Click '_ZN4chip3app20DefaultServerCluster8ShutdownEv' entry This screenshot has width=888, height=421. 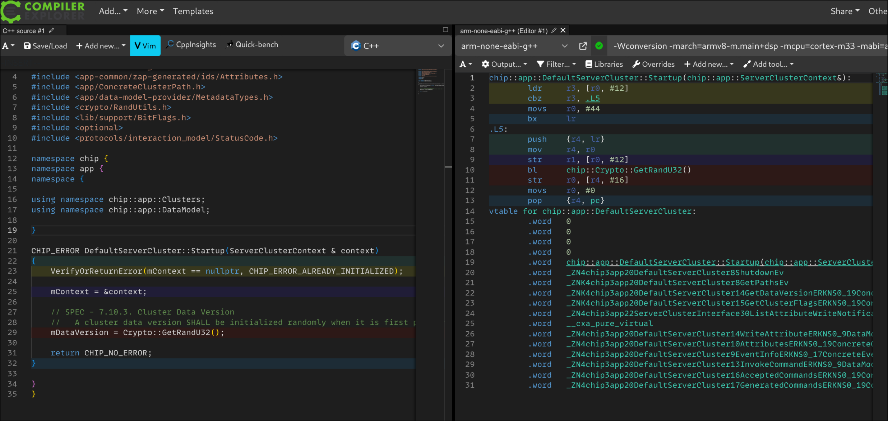point(675,273)
